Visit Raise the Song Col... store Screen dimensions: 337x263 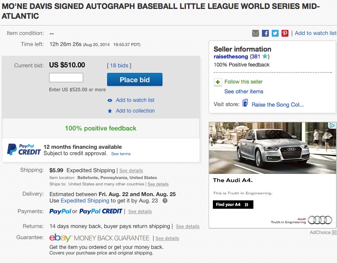[x=278, y=104]
